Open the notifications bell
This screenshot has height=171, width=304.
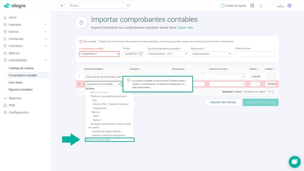click(x=261, y=5)
